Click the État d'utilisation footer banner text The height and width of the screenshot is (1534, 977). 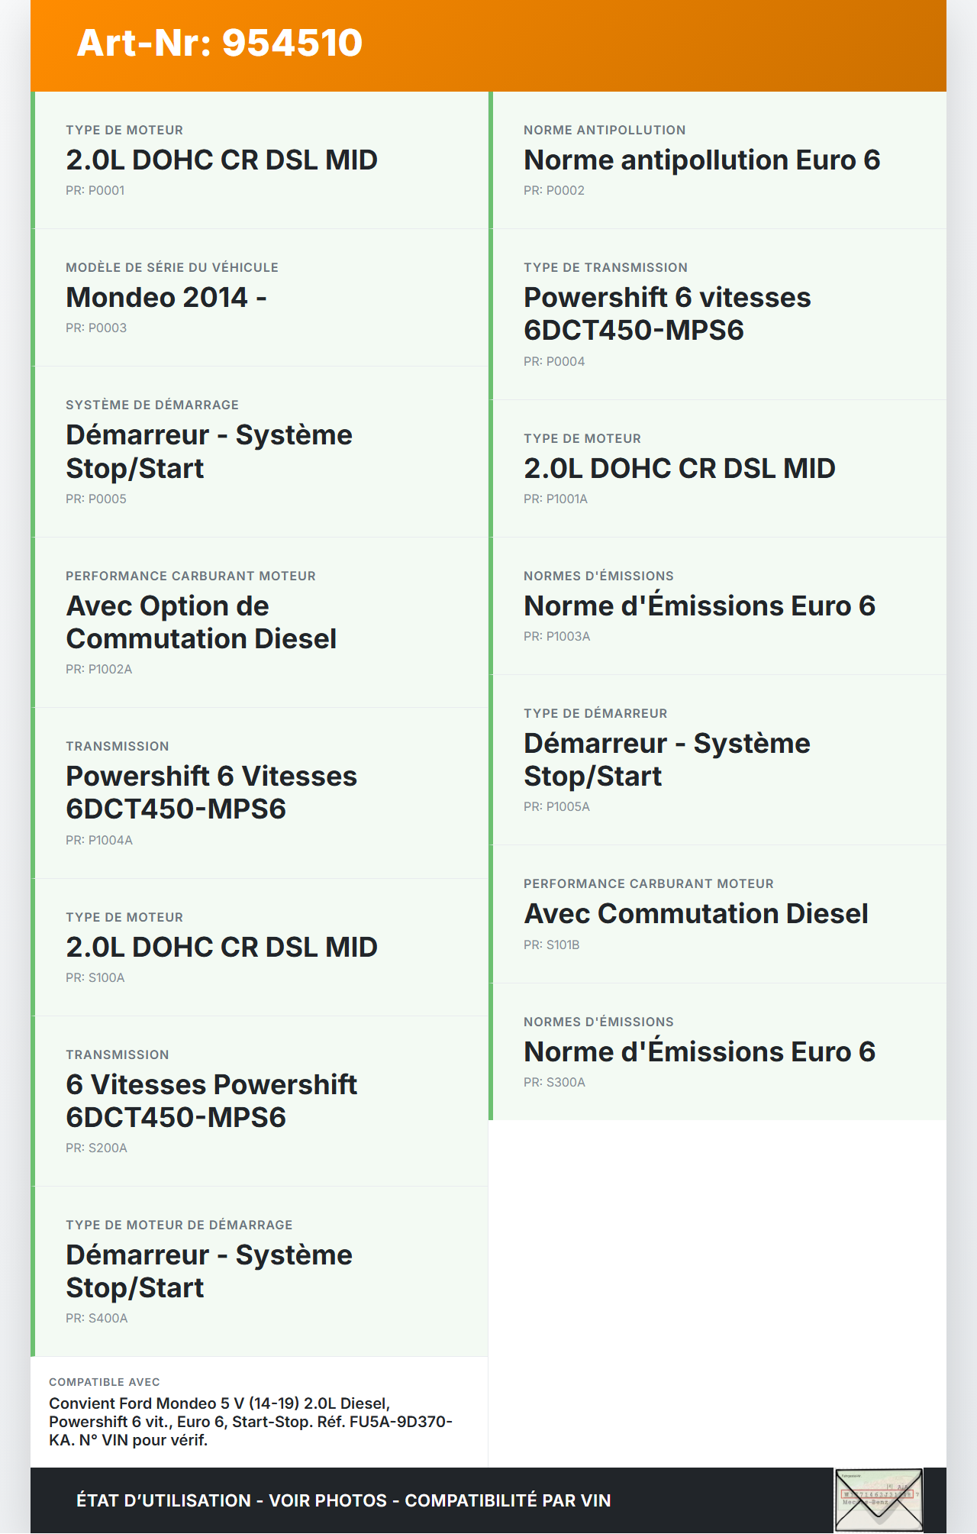(x=343, y=1500)
